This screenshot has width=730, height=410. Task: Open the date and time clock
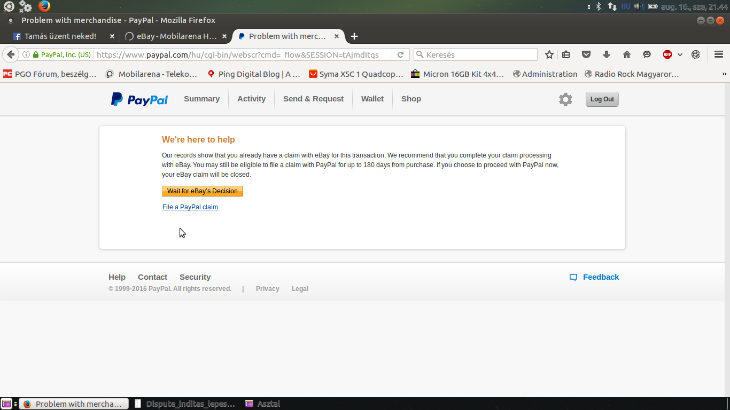click(x=694, y=6)
